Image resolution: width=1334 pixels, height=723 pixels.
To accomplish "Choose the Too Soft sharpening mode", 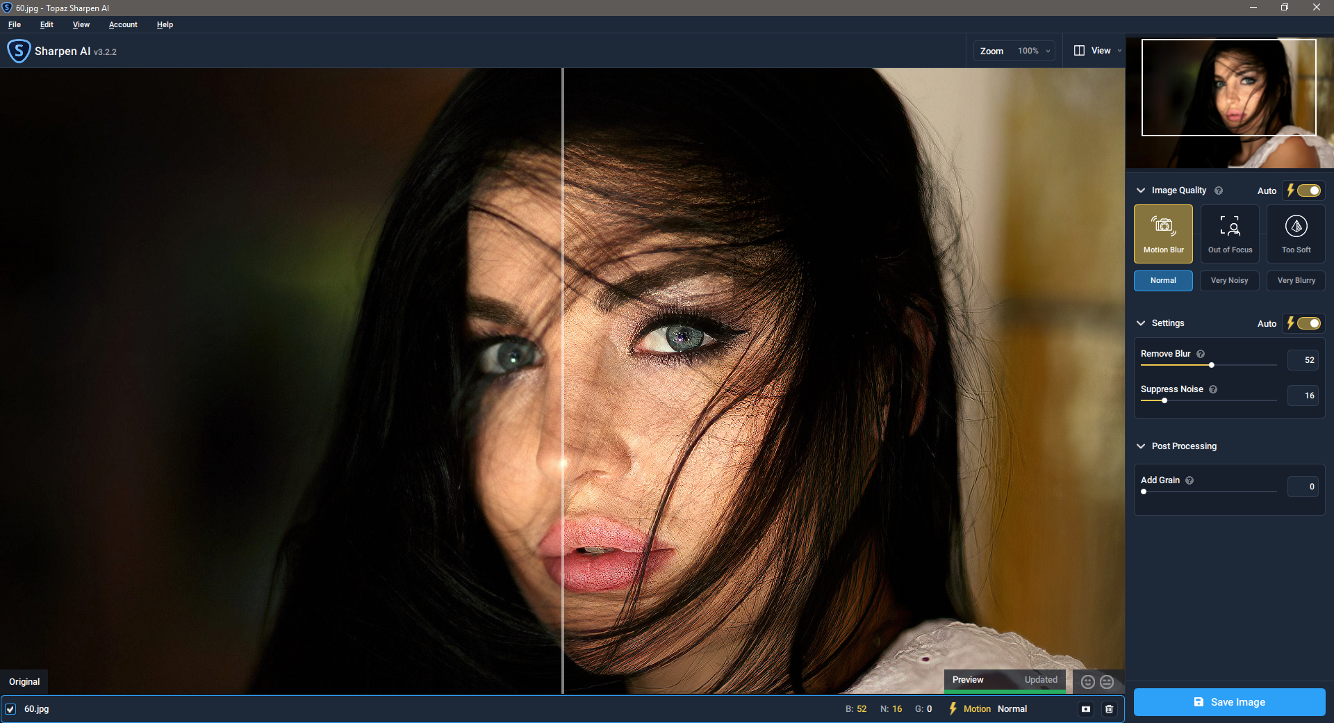I will pos(1296,233).
